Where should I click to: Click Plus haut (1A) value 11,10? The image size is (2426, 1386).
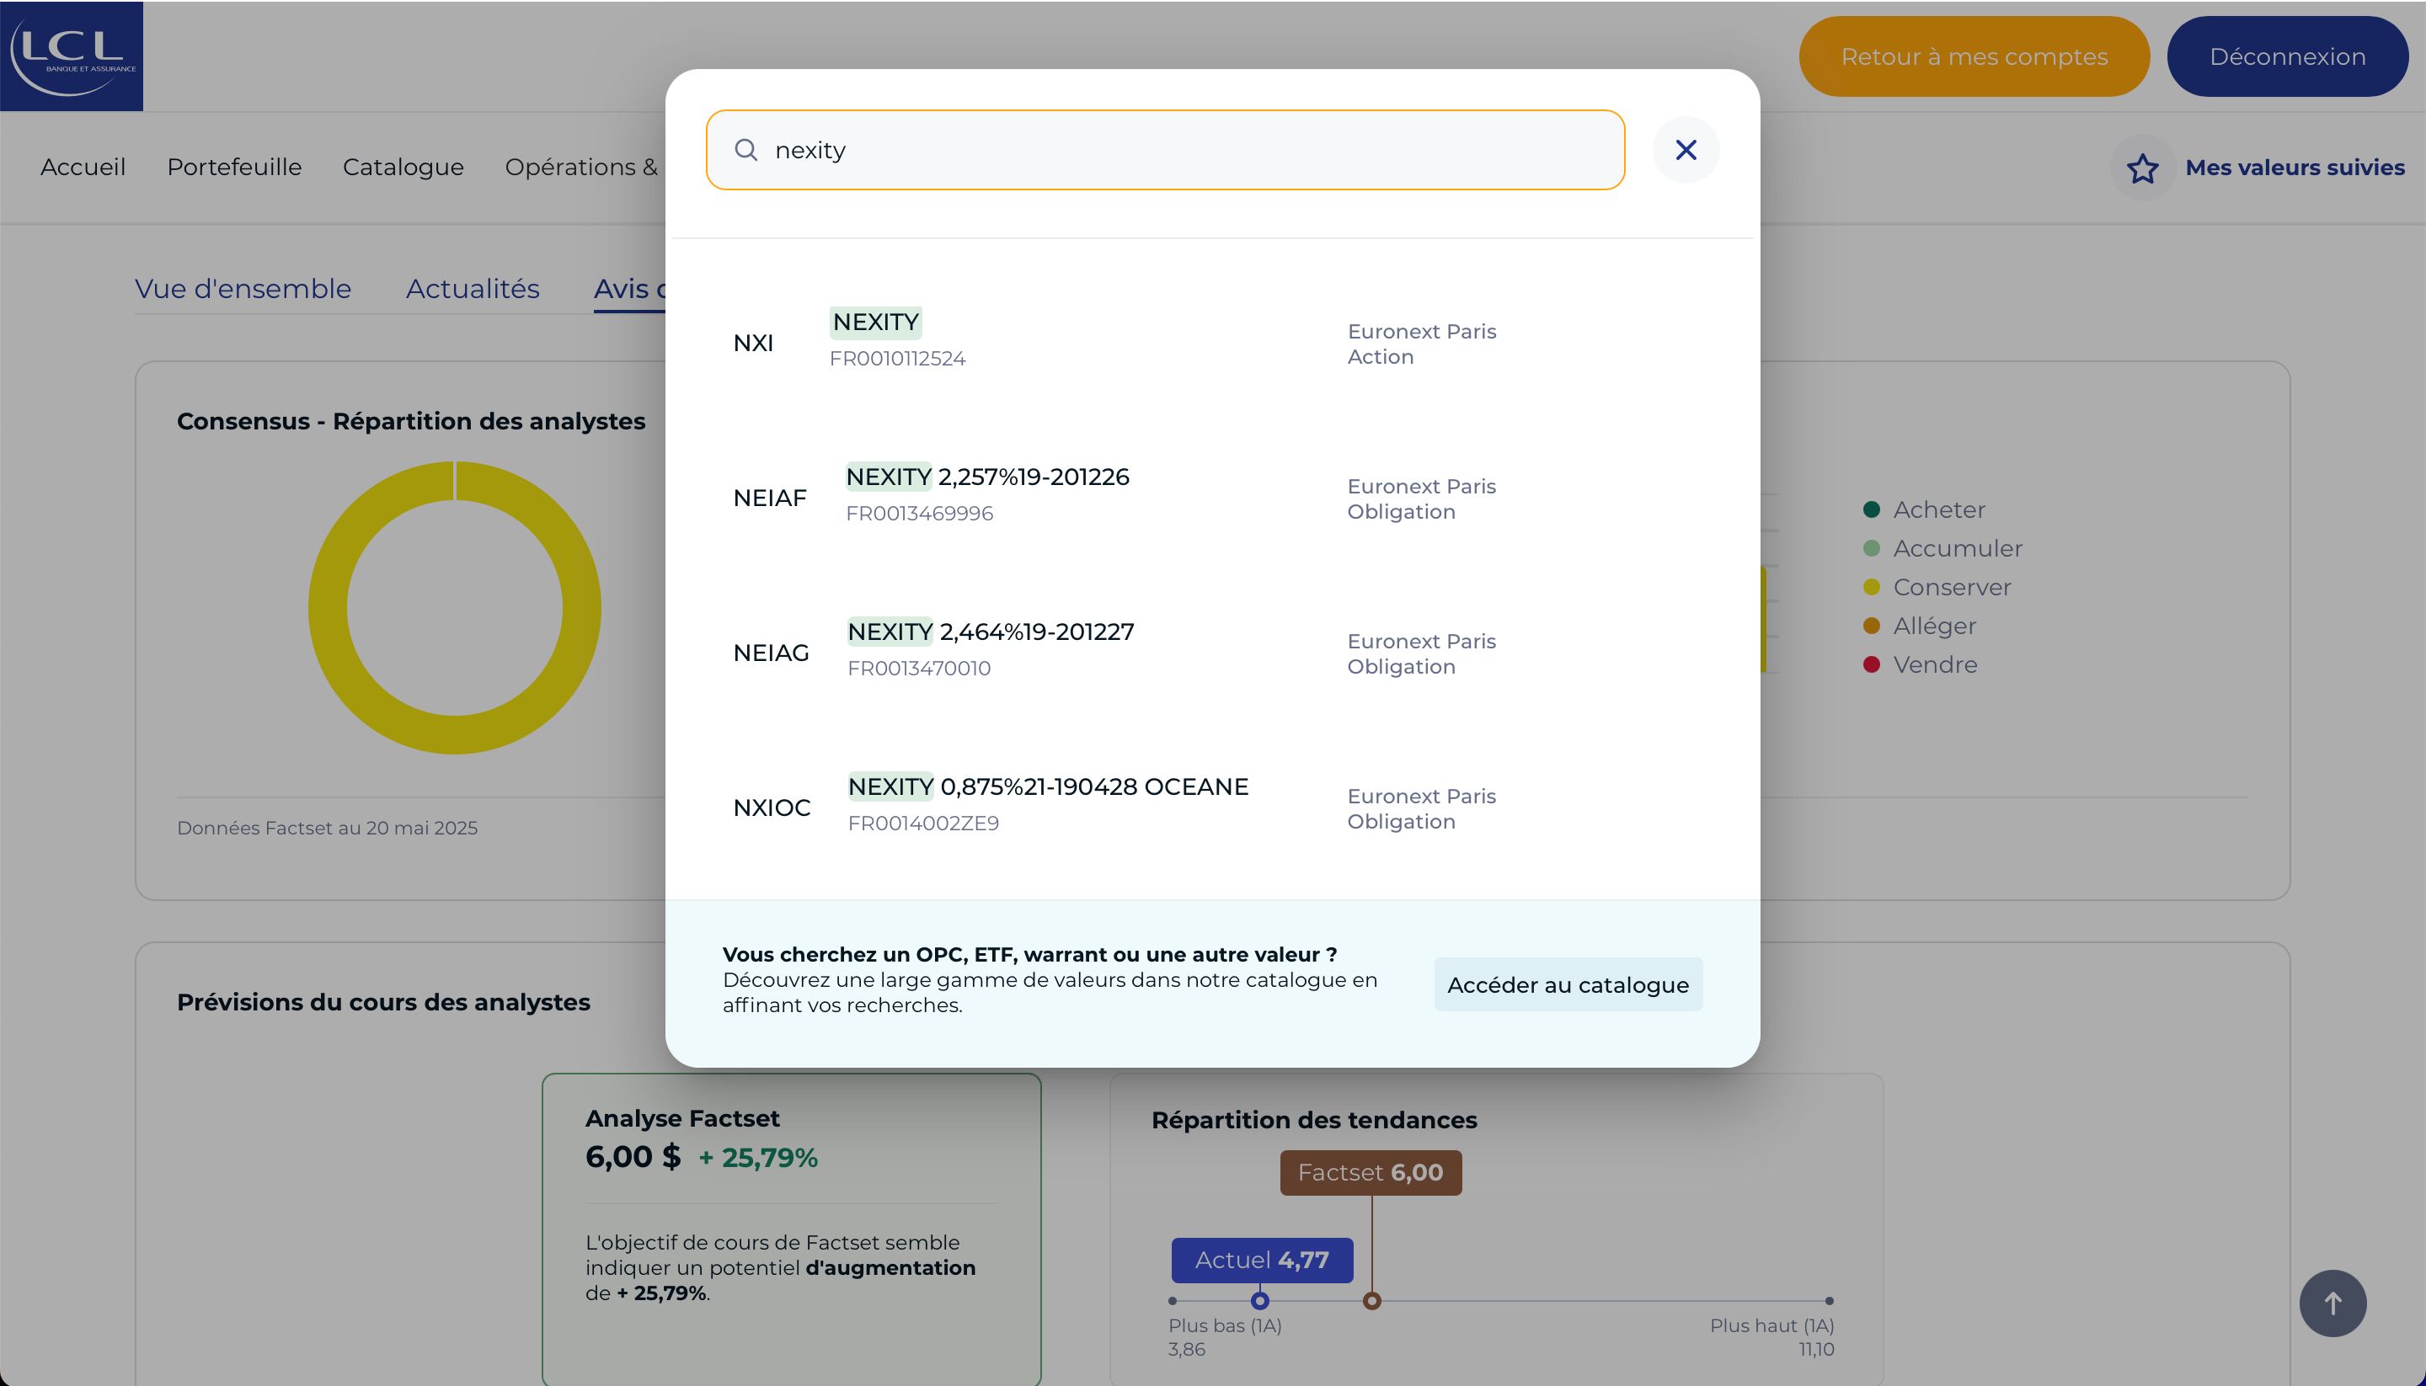tap(1817, 1350)
